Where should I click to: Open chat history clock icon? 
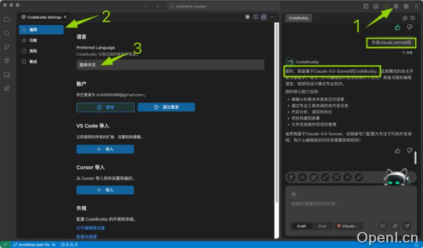click(413, 18)
